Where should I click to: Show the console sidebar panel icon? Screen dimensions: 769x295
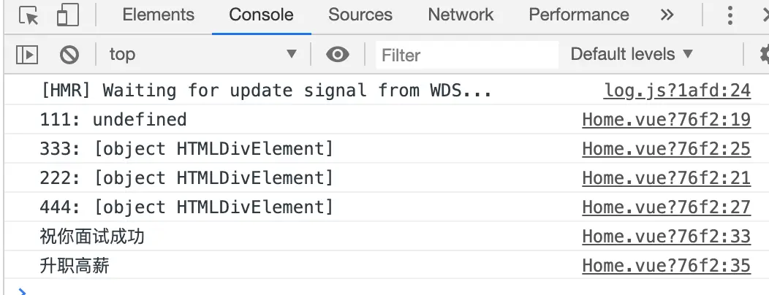27,54
